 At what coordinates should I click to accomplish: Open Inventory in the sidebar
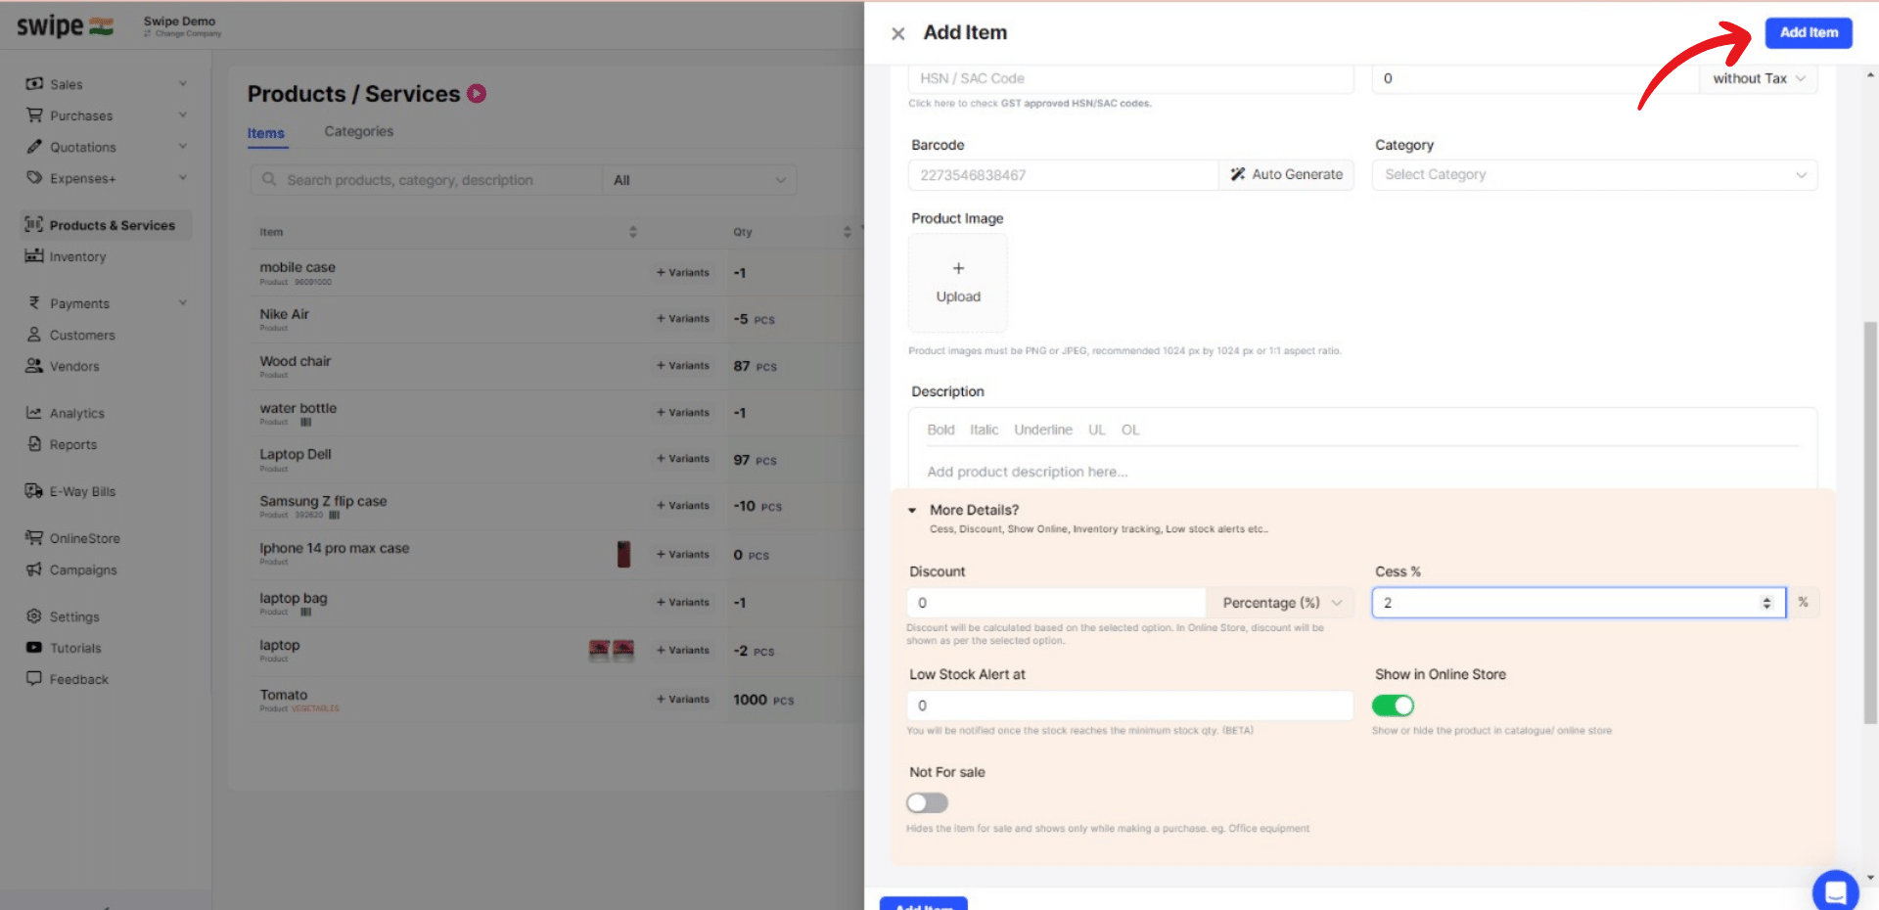pos(78,257)
